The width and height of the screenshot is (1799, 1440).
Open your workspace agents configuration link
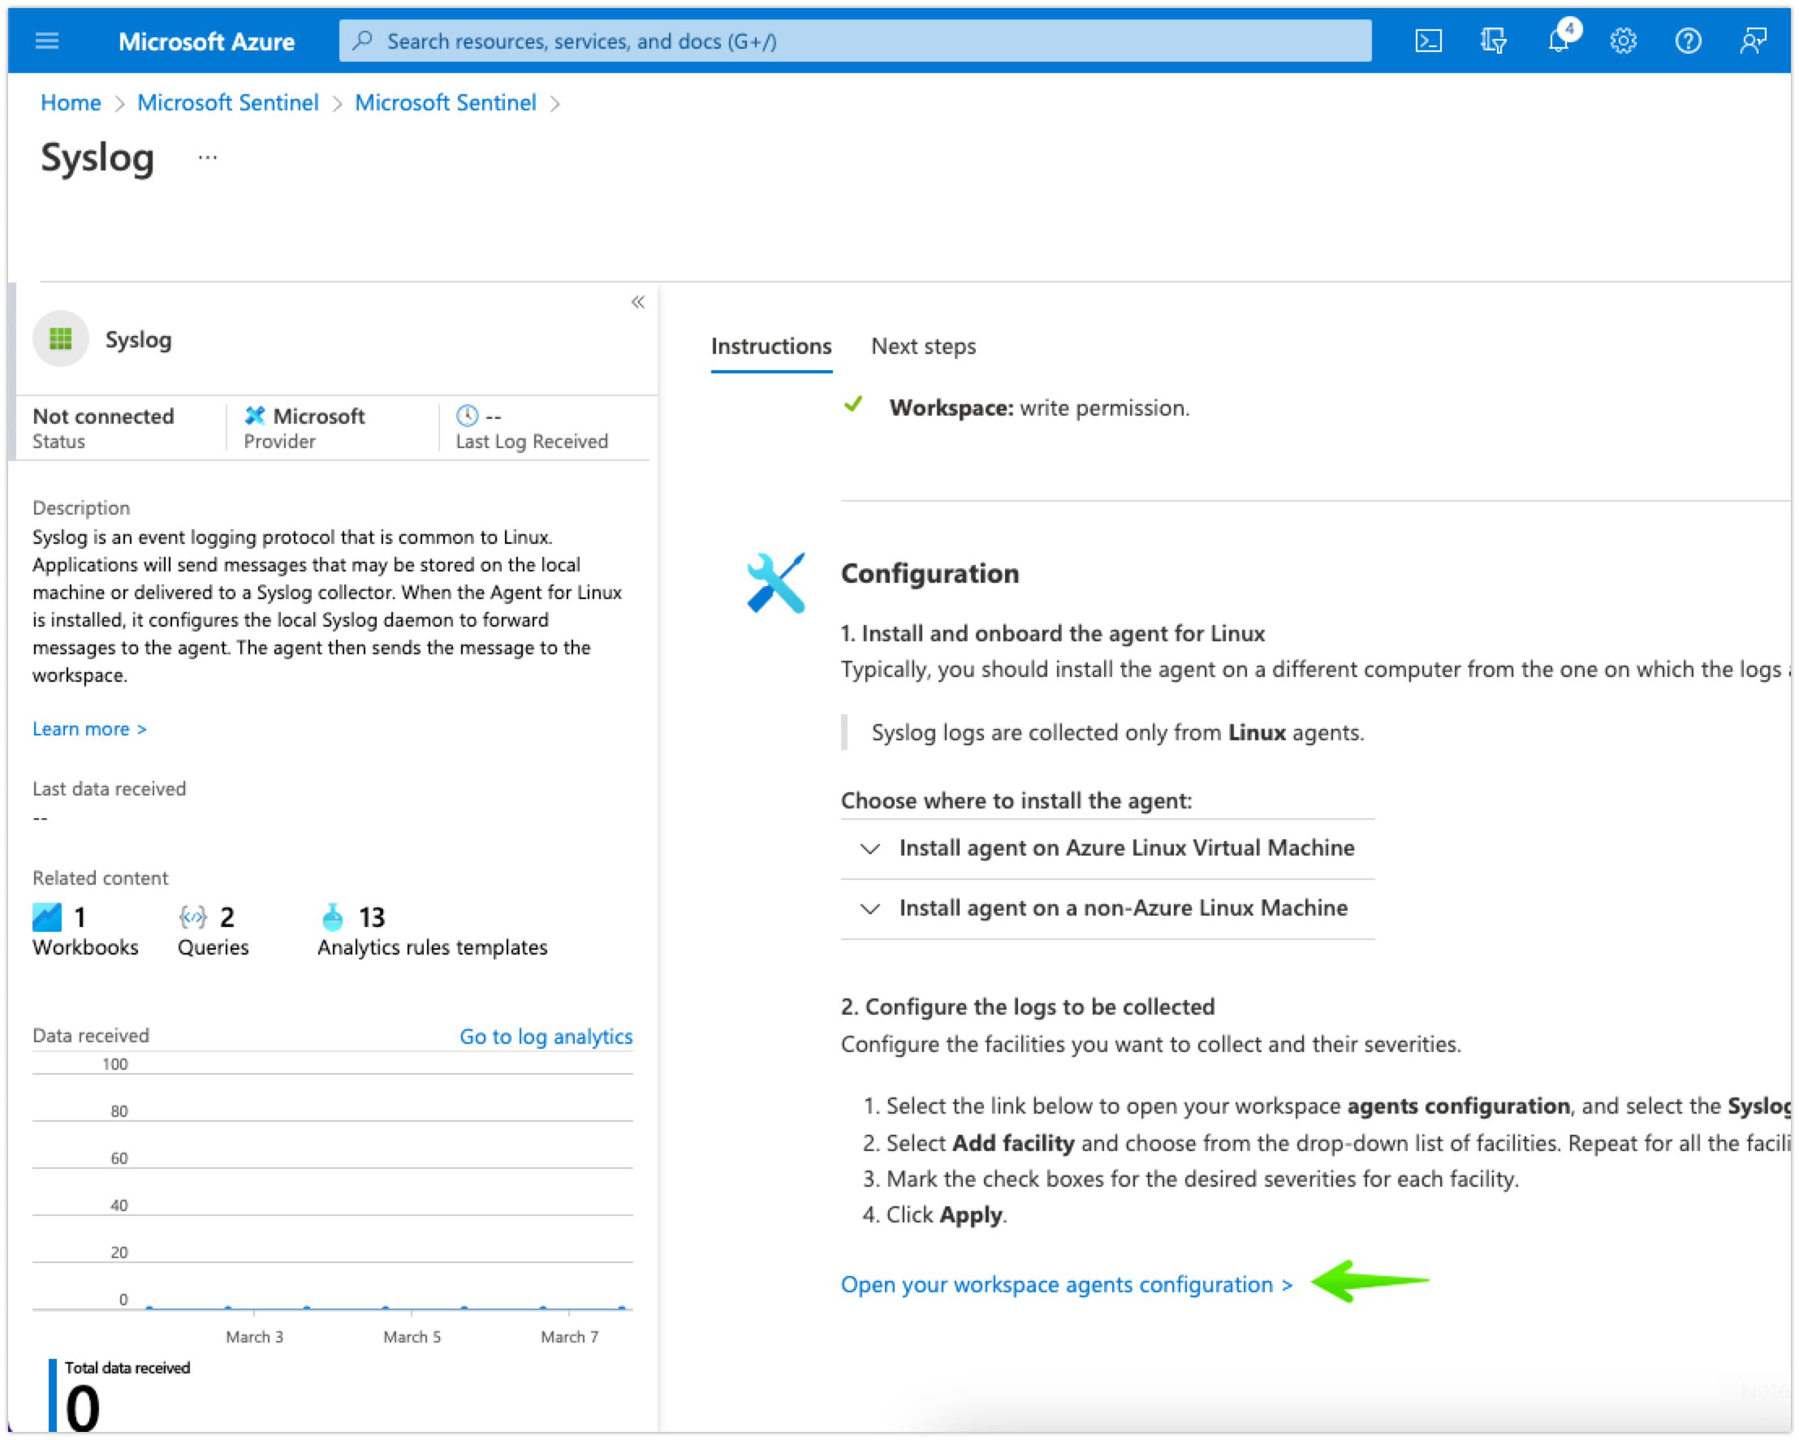(x=1067, y=1284)
